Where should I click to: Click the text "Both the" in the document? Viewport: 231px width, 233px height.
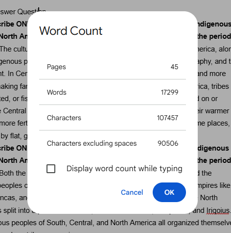[13, 173]
